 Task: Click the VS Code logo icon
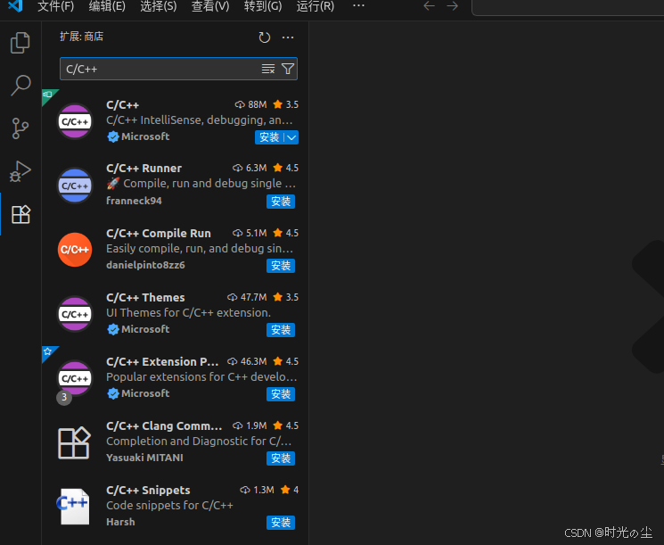pos(15,6)
